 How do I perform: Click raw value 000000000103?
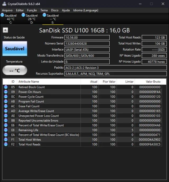(x=150, y=116)
